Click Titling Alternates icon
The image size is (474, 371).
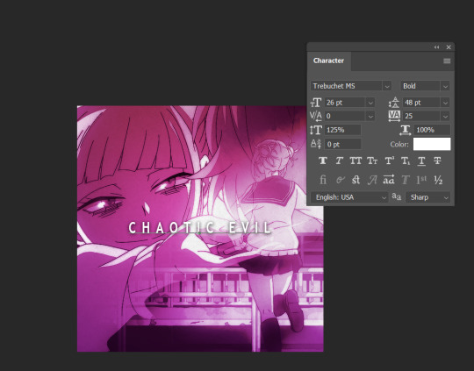[x=406, y=180]
